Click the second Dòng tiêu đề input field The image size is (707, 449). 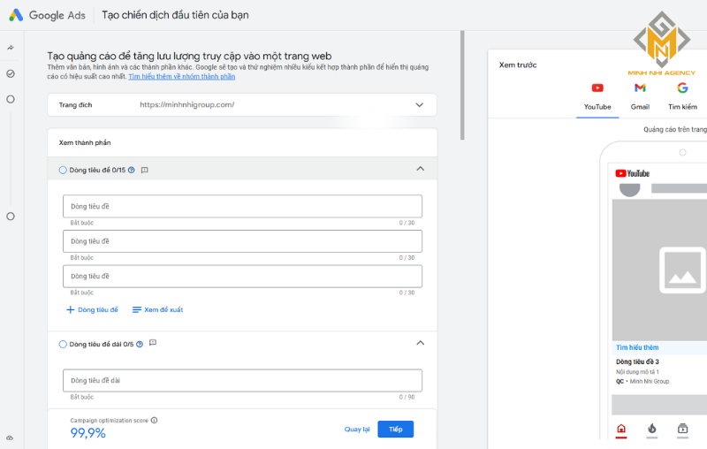coord(242,241)
